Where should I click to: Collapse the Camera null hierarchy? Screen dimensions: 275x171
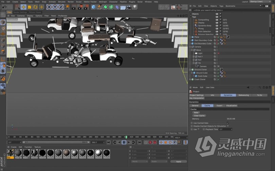190,47
